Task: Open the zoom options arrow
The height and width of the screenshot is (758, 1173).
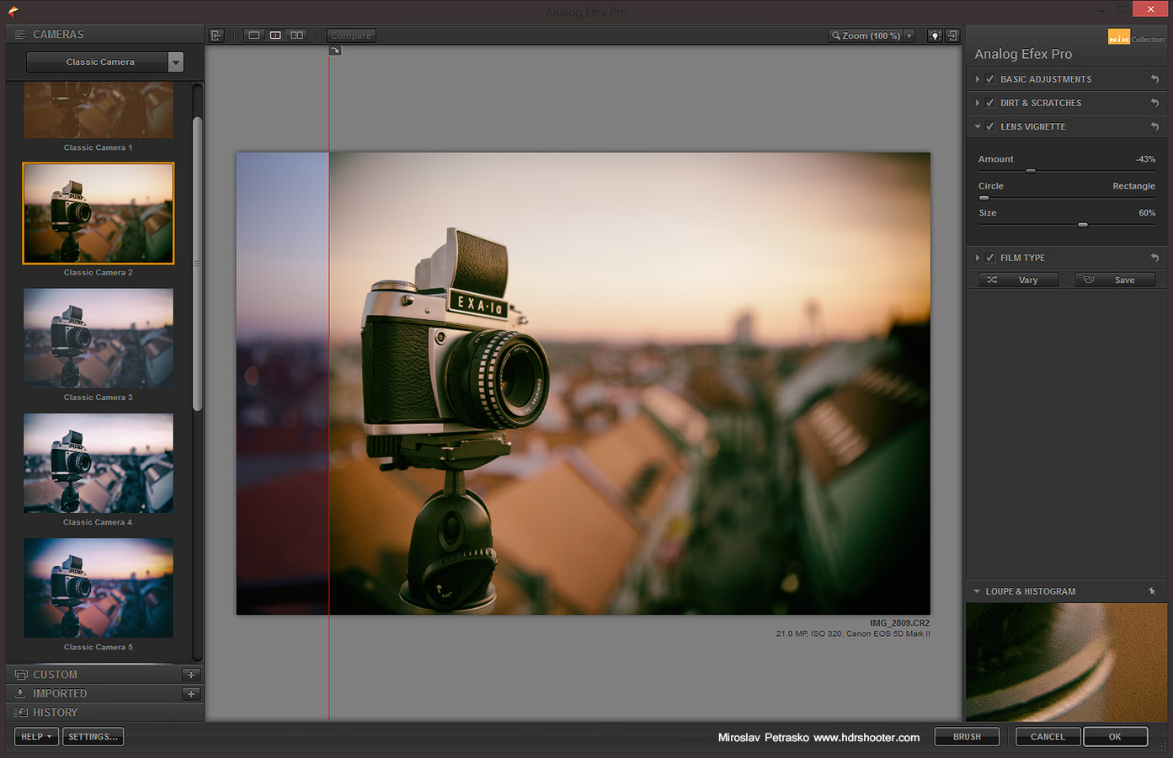Action: (x=909, y=35)
